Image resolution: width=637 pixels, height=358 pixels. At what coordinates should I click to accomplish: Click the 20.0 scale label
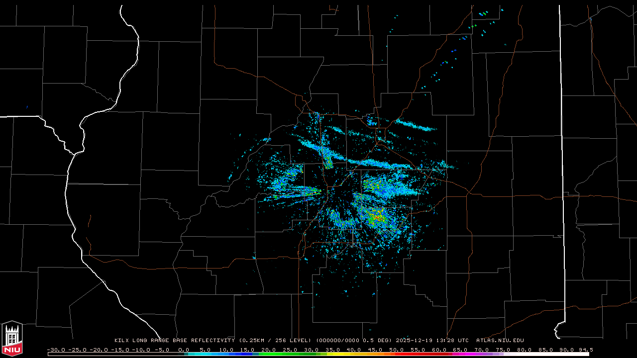pos(269,350)
